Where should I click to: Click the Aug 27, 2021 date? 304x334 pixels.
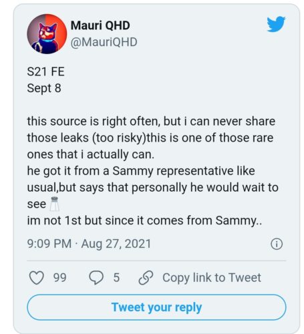click(116, 244)
